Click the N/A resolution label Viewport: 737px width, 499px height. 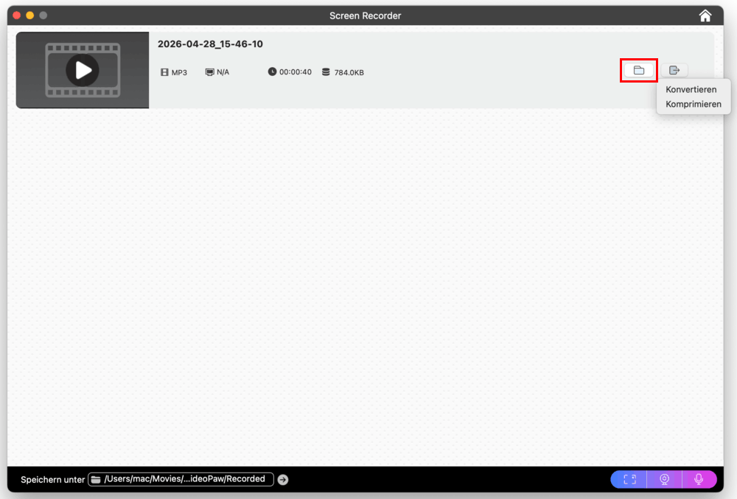point(223,72)
